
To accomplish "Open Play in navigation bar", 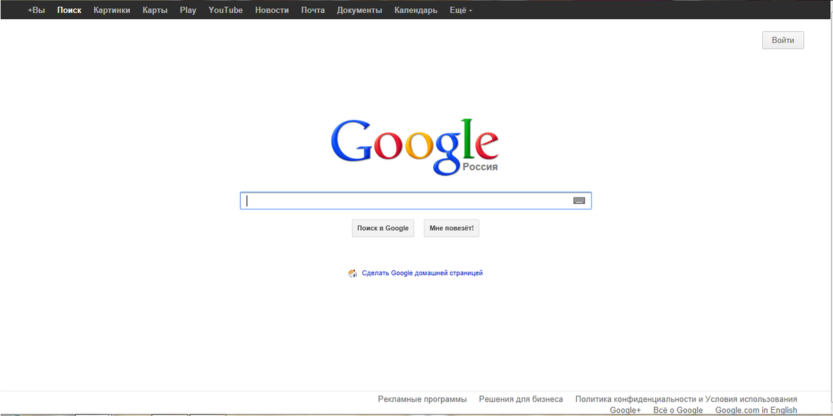I will [188, 10].
